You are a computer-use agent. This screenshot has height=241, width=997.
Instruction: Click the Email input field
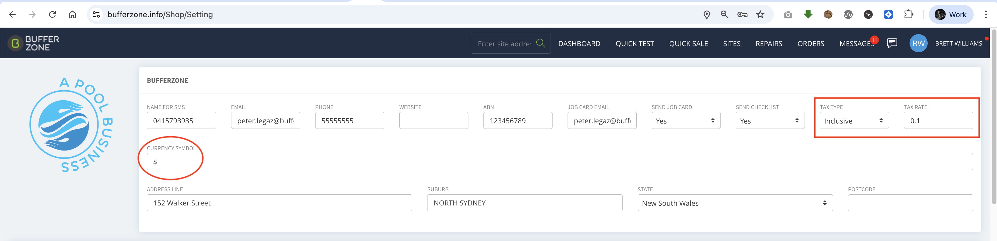click(x=265, y=121)
